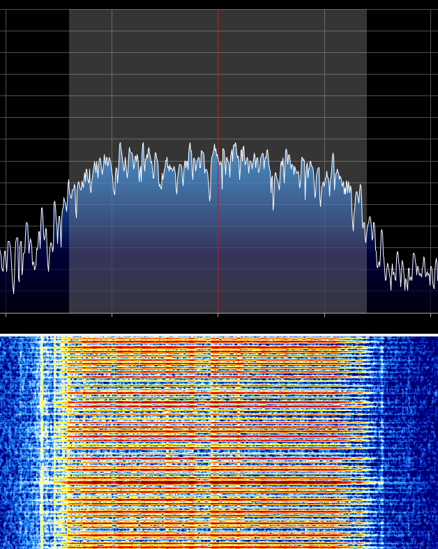This screenshot has width=438, height=549.
Task: Select the white divider between spectrum and waterfall
Action: 219,335
